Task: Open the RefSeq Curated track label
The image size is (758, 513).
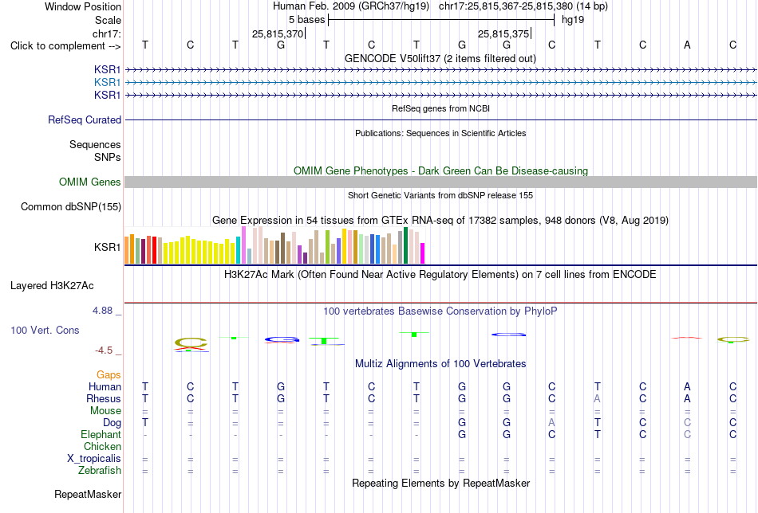Action: pyautogui.click(x=85, y=119)
